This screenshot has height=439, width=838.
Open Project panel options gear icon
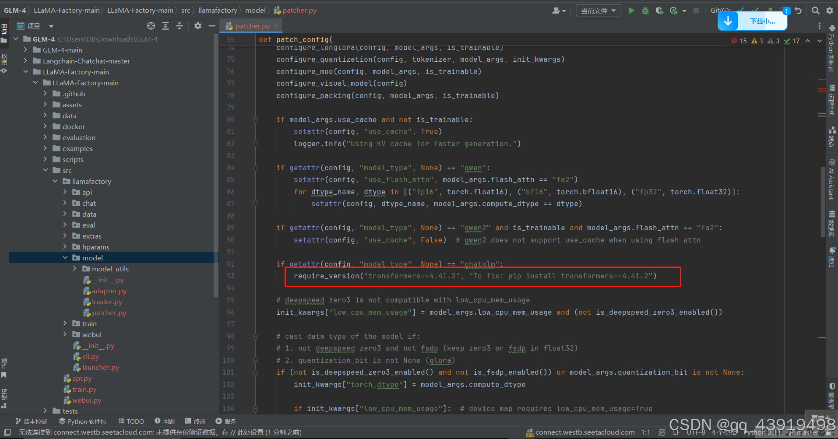pyautogui.click(x=198, y=26)
